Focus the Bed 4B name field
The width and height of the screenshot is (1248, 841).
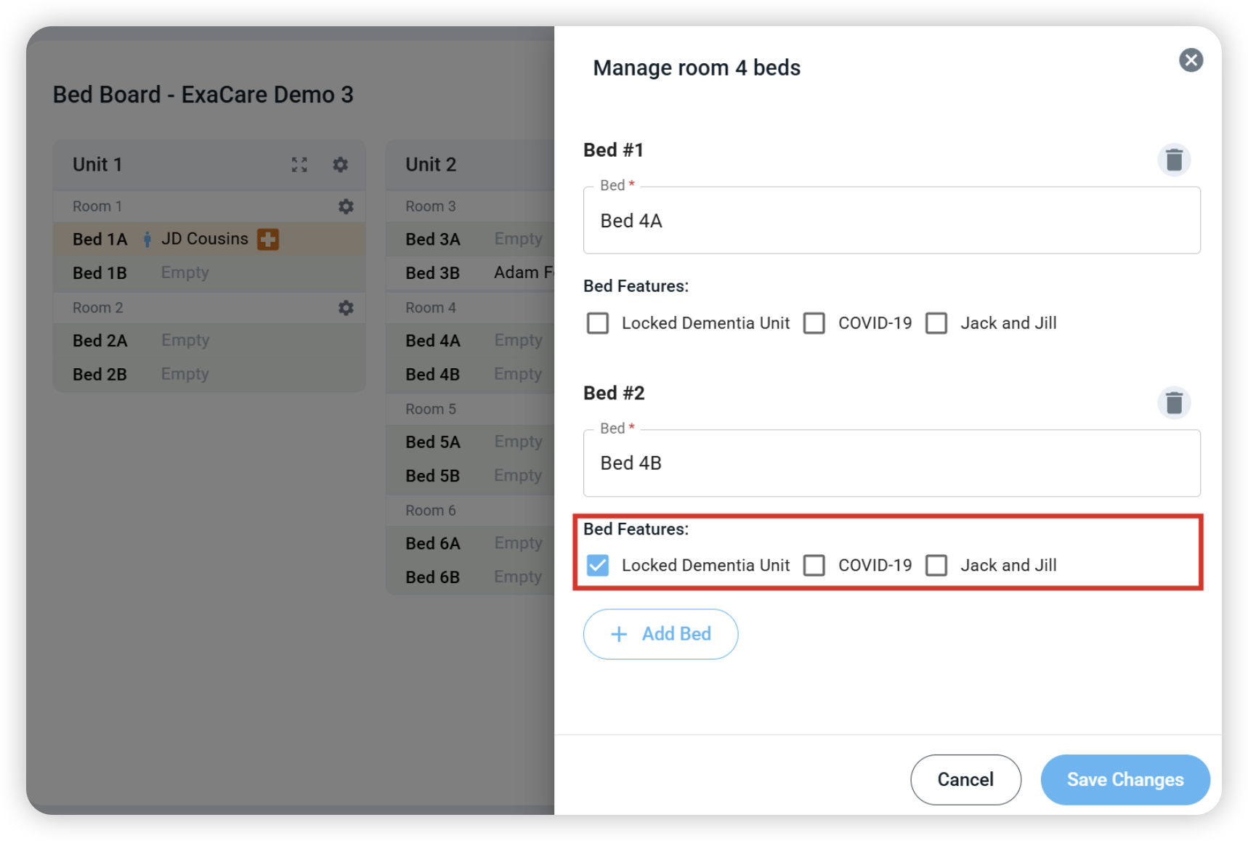pos(891,463)
